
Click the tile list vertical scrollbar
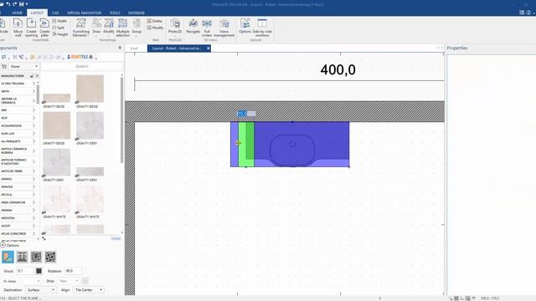click(x=121, y=120)
